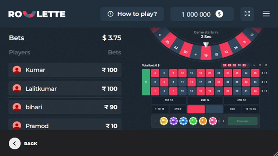The height and width of the screenshot is (156, 278).
Task: Select the 2ND 12 dozen bet
Action: [205, 100]
